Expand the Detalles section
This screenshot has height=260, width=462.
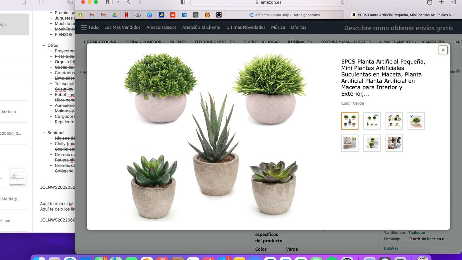pos(391,248)
